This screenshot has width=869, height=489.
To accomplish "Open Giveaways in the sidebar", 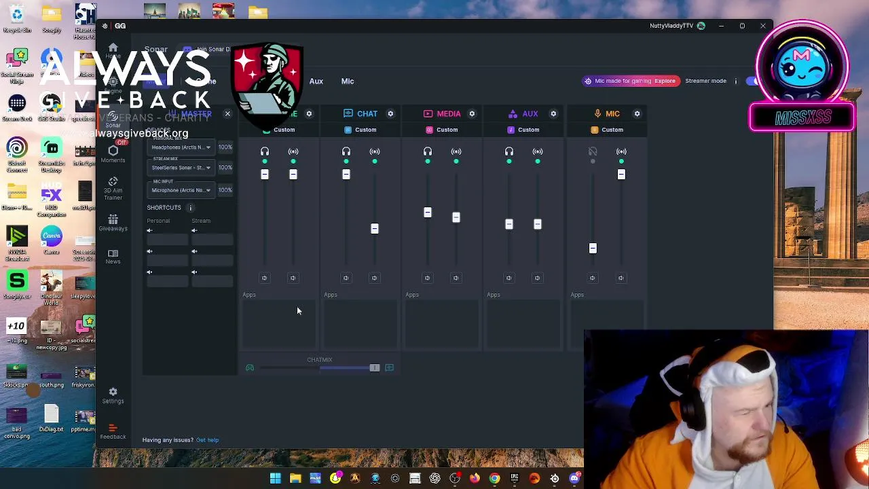I will (x=113, y=223).
